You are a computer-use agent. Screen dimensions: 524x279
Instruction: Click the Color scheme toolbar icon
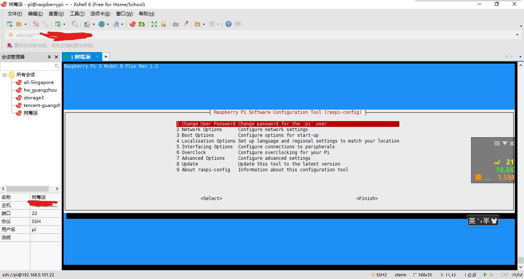(x=87, y=24)
